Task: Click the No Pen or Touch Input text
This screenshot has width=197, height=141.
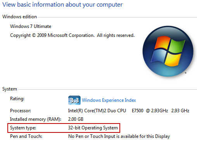Action: pos(119,136)
